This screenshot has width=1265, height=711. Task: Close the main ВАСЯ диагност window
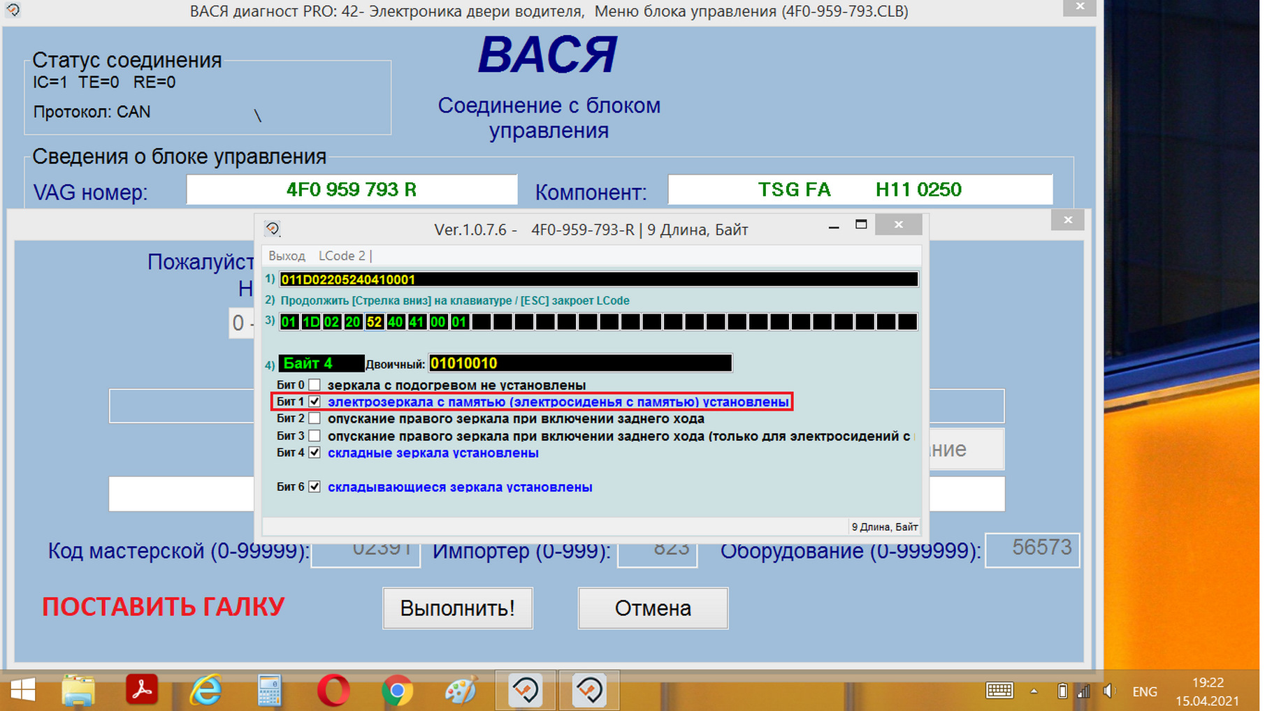1080,6
